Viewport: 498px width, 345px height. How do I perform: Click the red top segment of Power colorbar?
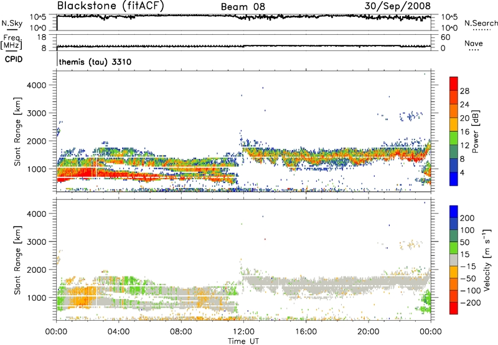(x=454, y=83)
